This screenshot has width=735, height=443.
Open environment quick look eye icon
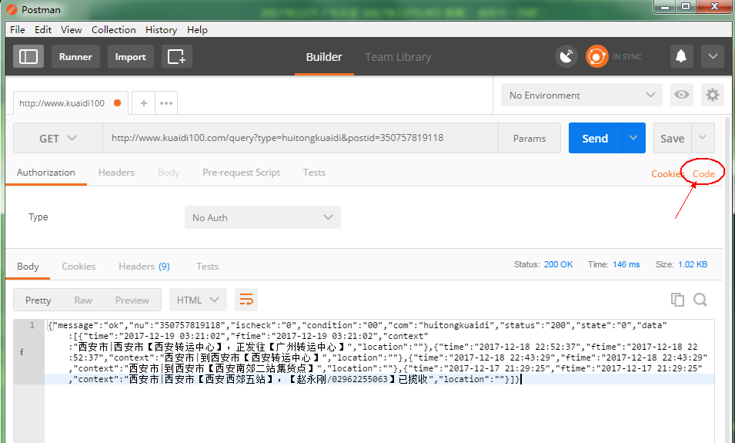click(x=682, y=95)
